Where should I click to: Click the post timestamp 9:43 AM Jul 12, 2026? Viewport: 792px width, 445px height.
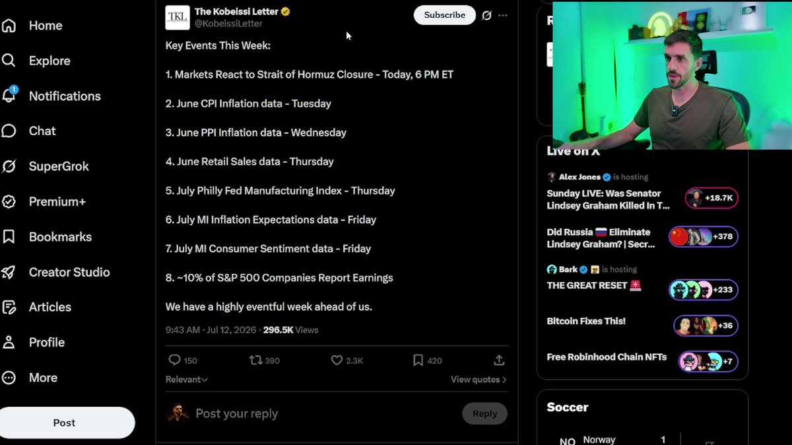point(211,330)
